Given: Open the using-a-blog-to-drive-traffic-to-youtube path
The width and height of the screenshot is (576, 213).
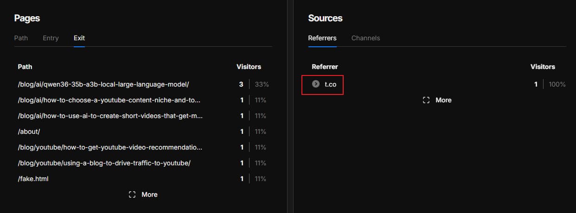Looking at the screenshot, I should click(x=104, y=163).
